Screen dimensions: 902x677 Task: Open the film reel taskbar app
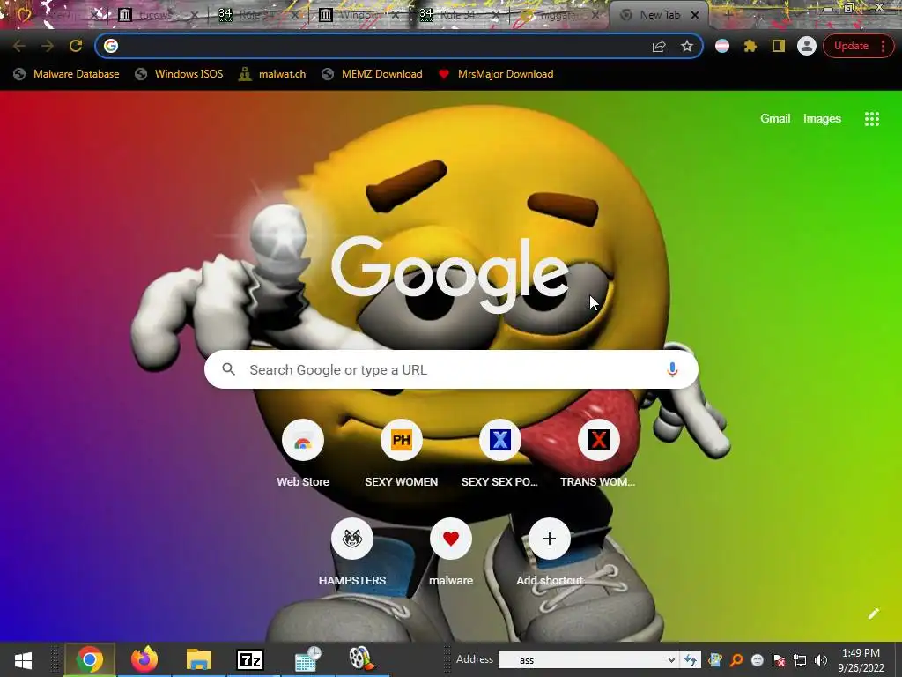(361, 659)
